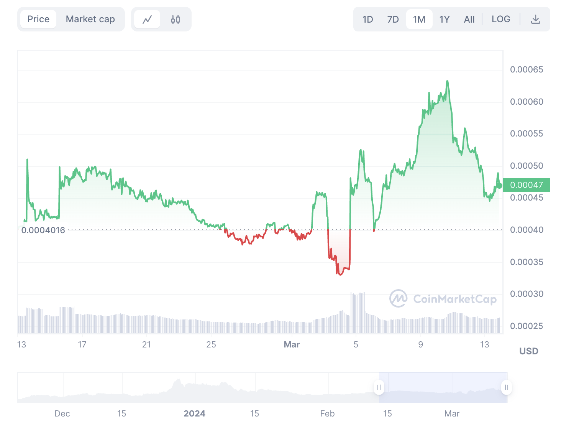Viewport: 561px width, 428px height.
Task: Switch to line chart view icon
Action: [x=147, y=19]
